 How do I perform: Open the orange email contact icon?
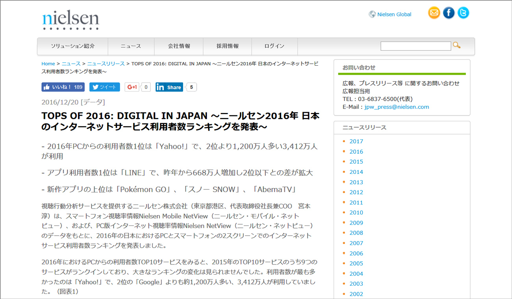[x=434, y=13]
